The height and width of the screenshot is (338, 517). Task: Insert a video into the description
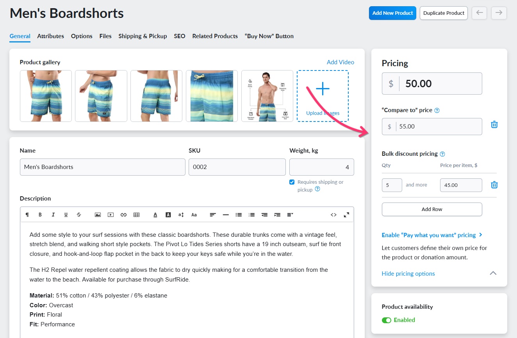[111, 215]
